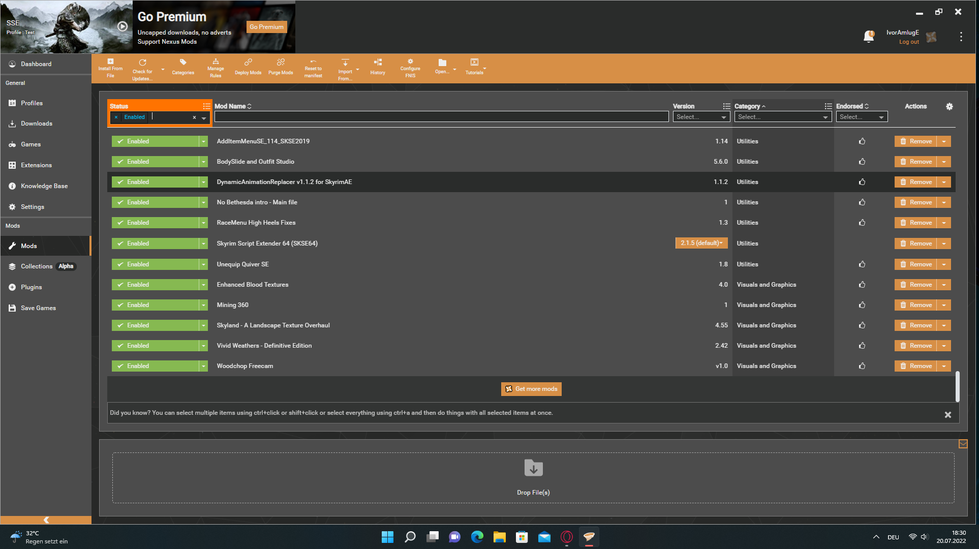The height and width of the screenshot is (549, 979).
Task: Go to Downloads in sidebar
Action: 36,124
